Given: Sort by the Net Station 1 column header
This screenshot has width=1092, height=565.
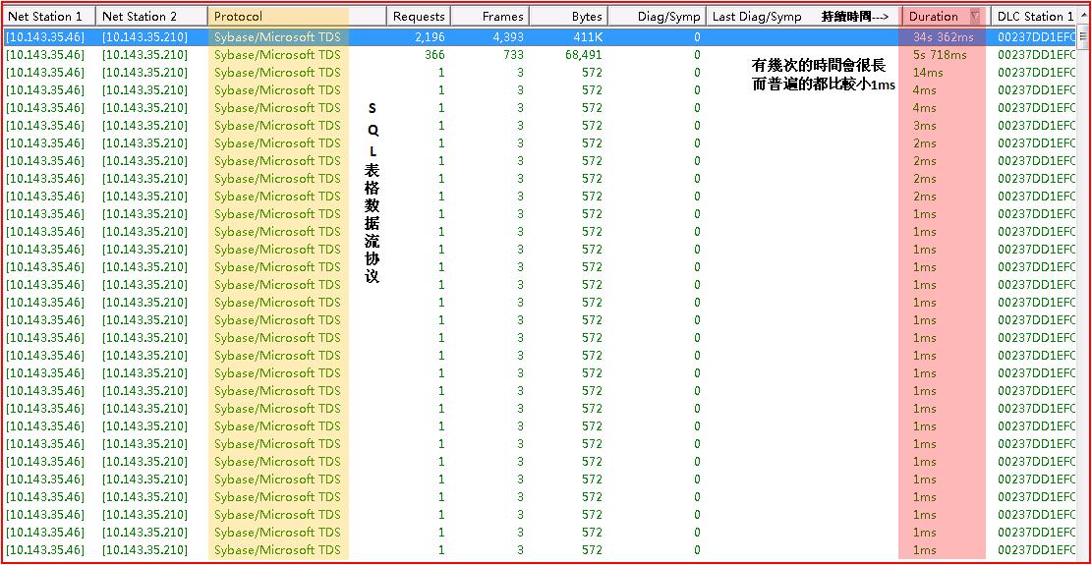Looking at the screenshot, I should point(48,16).
